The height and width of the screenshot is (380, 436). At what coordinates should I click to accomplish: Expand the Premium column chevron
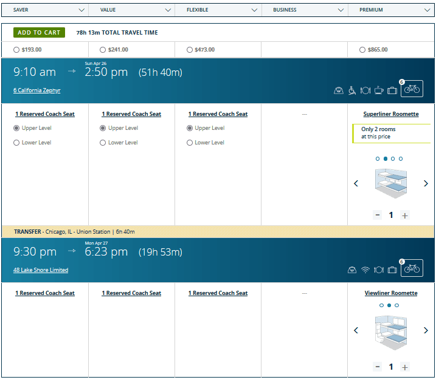click(427, 10)
